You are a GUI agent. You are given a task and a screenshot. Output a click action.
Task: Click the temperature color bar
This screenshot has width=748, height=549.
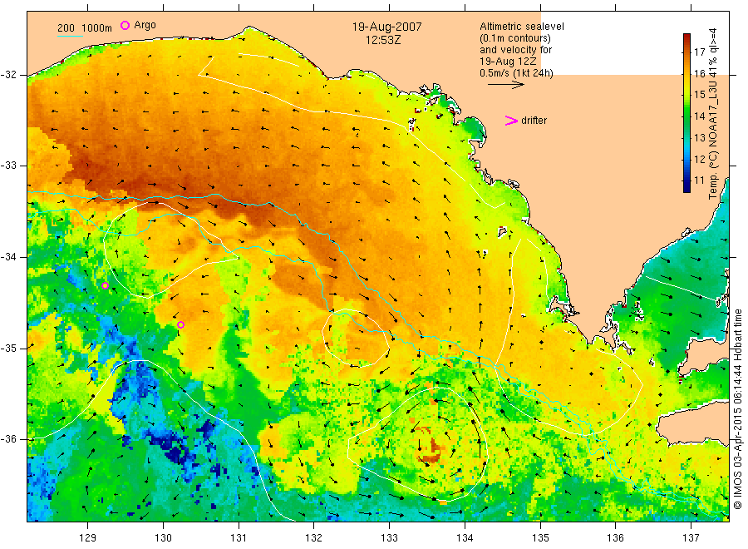(686, 112)
